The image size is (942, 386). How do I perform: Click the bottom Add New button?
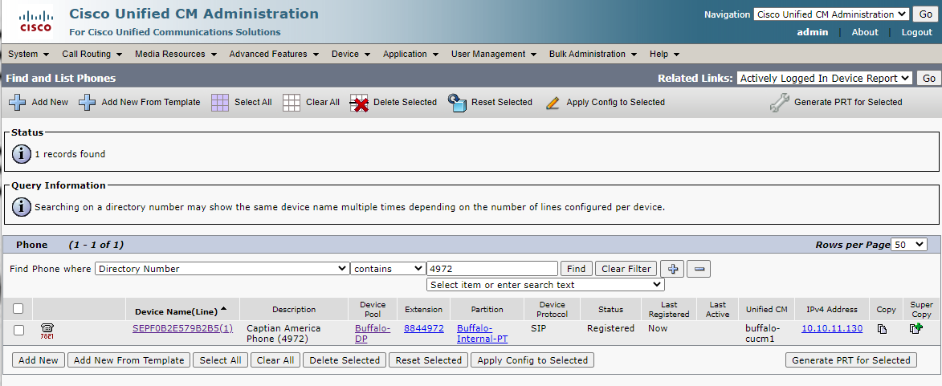[x=39, y=360]
